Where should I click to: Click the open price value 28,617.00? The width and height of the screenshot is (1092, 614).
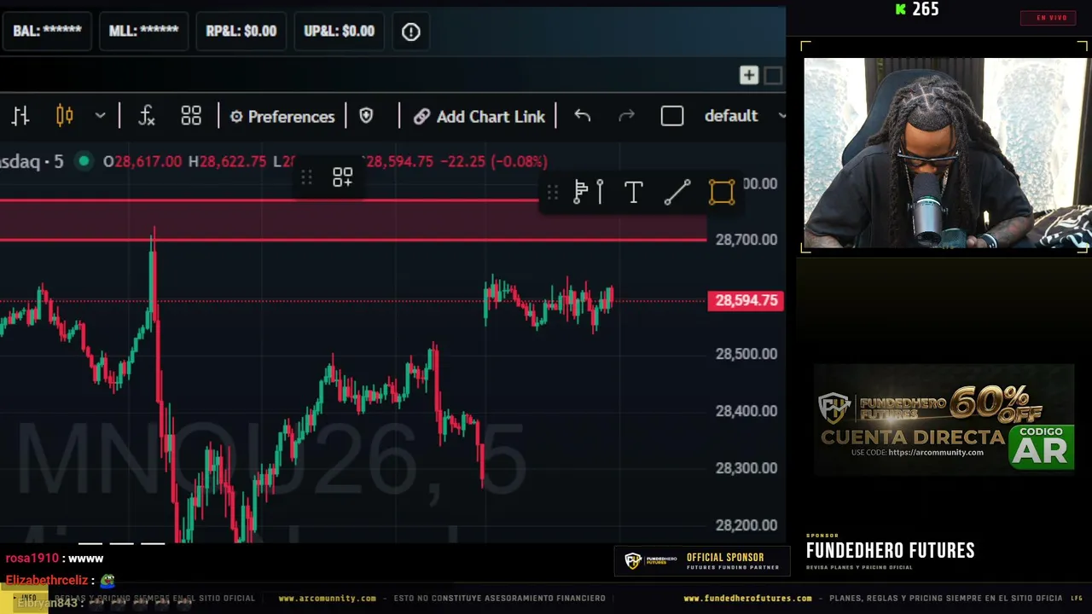tap(148, 161)
